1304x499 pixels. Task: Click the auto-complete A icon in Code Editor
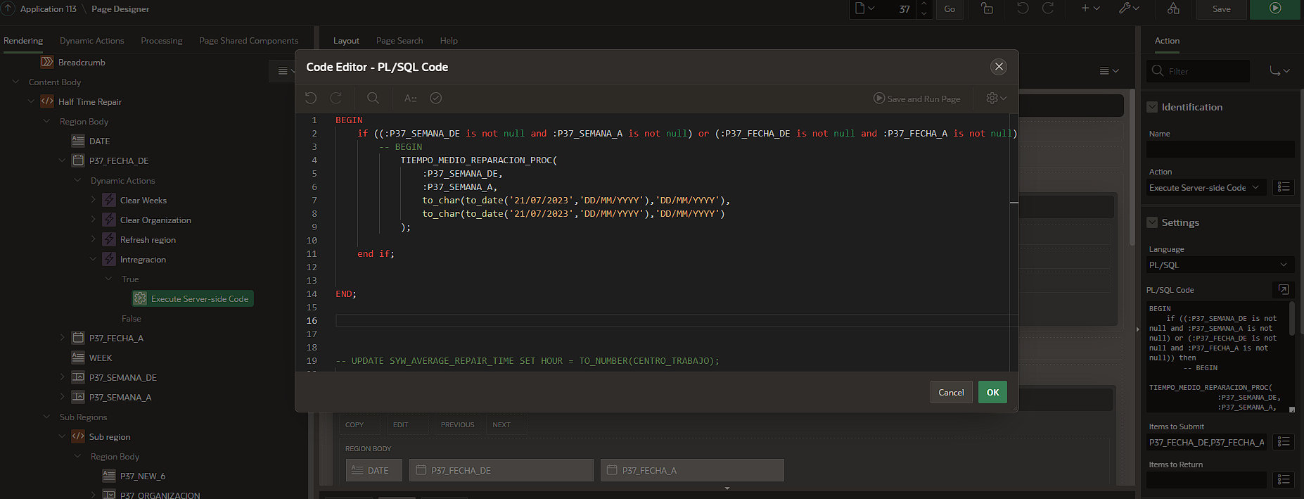click(x=411, y=99)
